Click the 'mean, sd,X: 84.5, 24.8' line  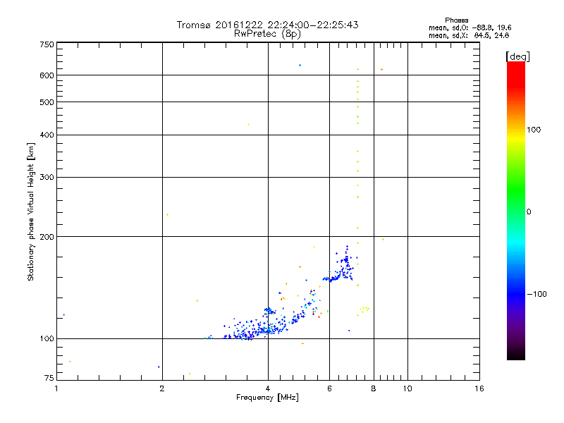click(x=469, y=36)
